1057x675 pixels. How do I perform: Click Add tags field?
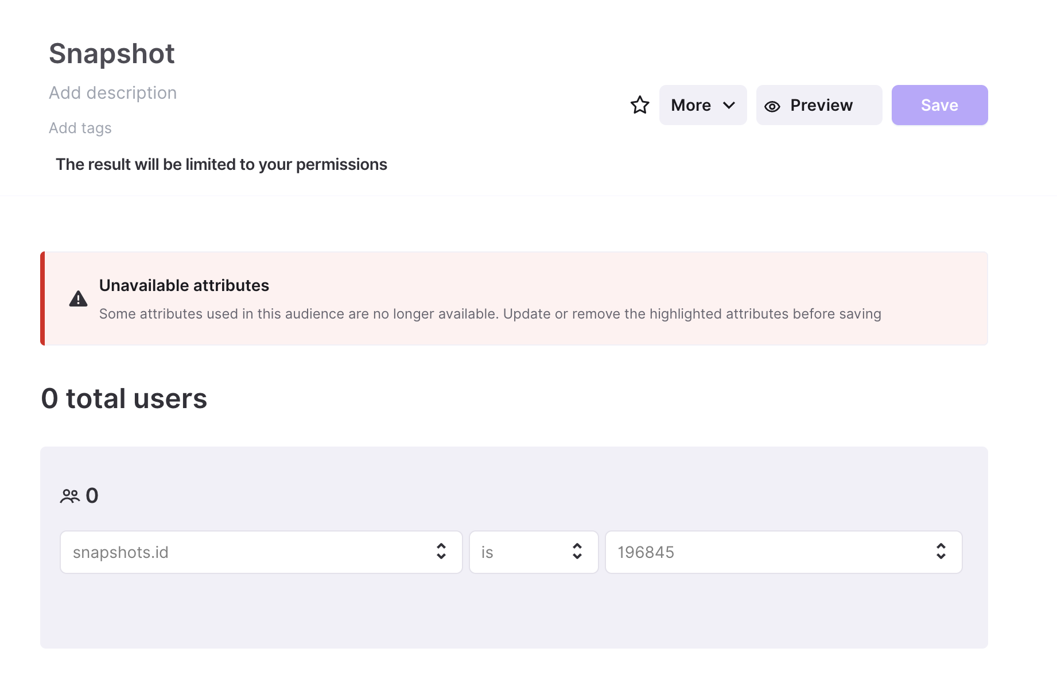tap(80, 128)
